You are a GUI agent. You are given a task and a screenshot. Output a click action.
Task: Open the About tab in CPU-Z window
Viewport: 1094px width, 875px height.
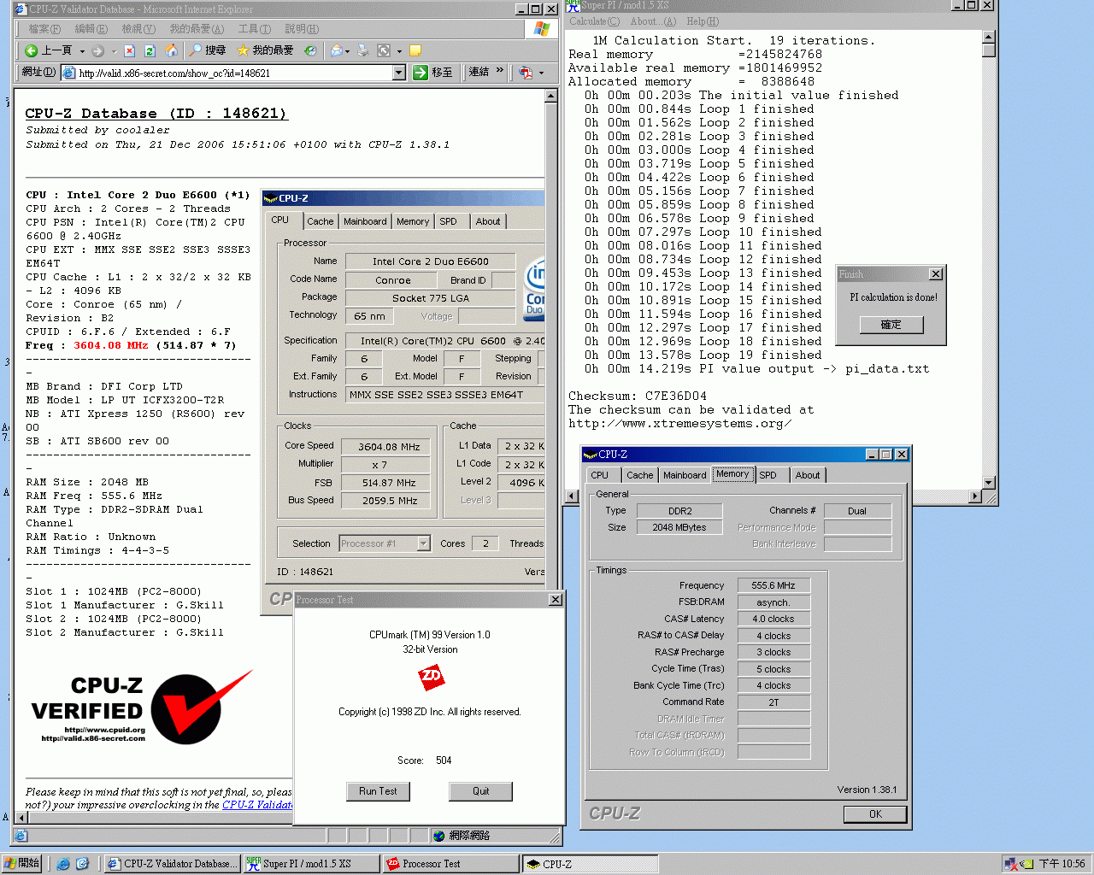808,475
